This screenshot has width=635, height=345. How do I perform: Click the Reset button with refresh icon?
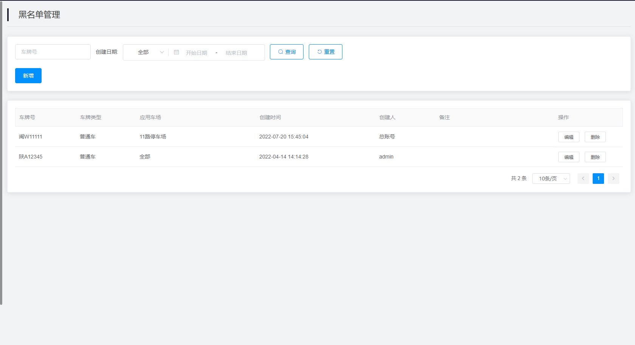(325, 52)
